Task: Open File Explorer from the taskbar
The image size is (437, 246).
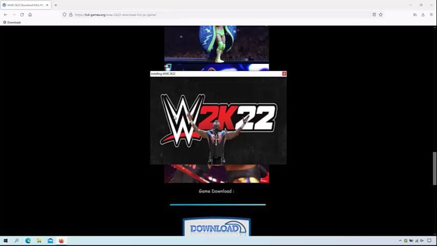Action: tap(39, 241)
